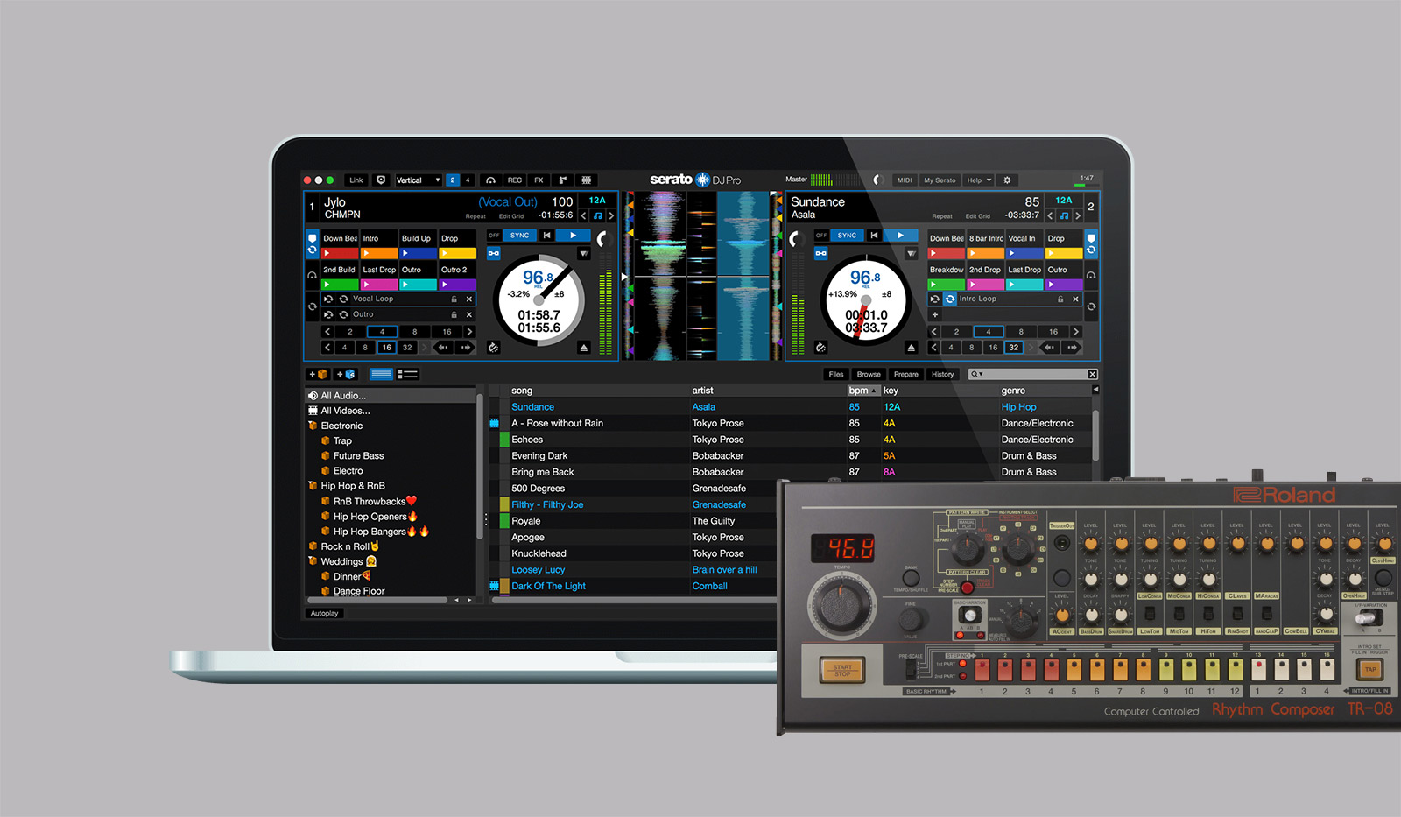
Task: Open the REC recording panel
Action: [515, 180]
